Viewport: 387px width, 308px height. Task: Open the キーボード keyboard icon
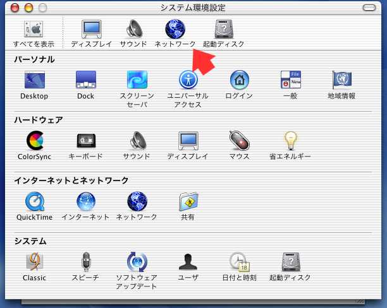pyautogui.click(x=86, y=141)
